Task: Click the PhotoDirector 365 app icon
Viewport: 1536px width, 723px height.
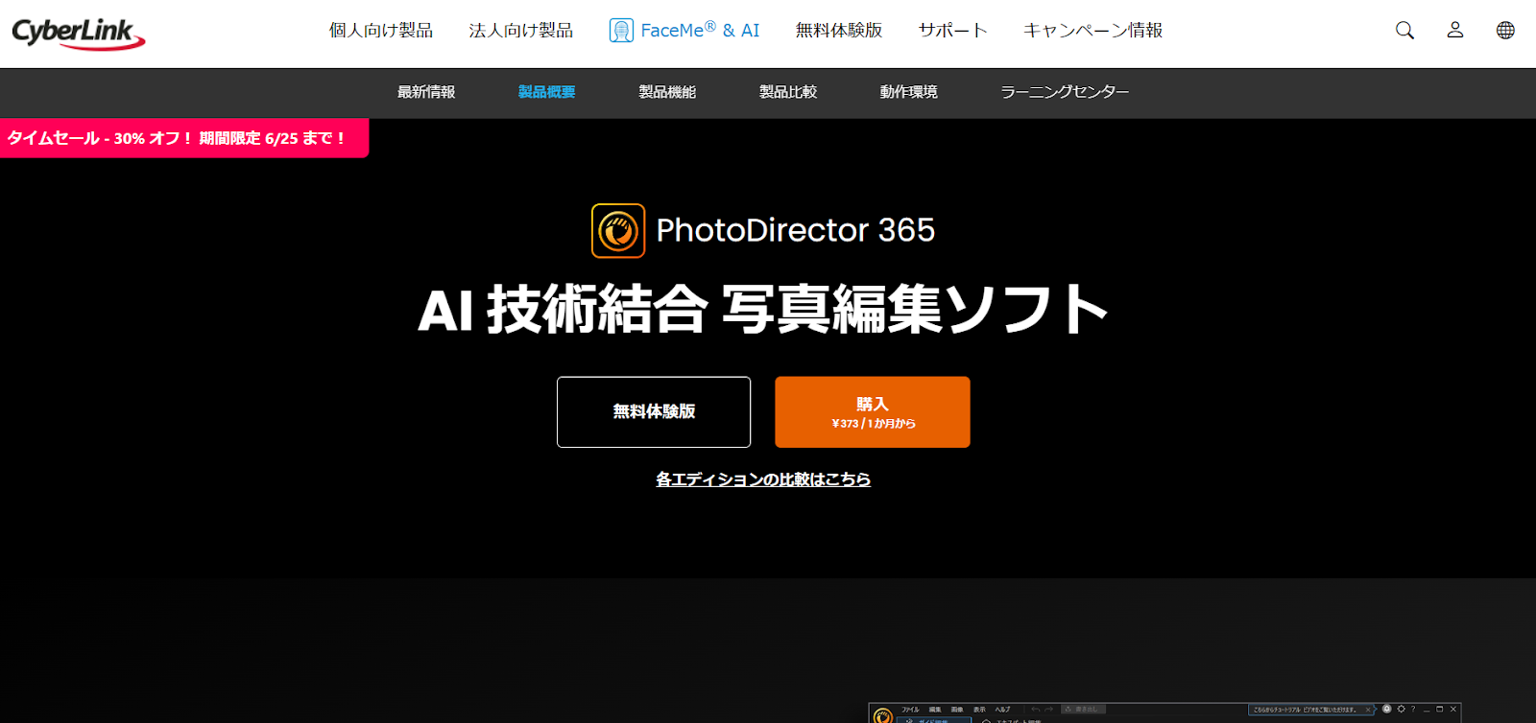Action: click(618, 231)
